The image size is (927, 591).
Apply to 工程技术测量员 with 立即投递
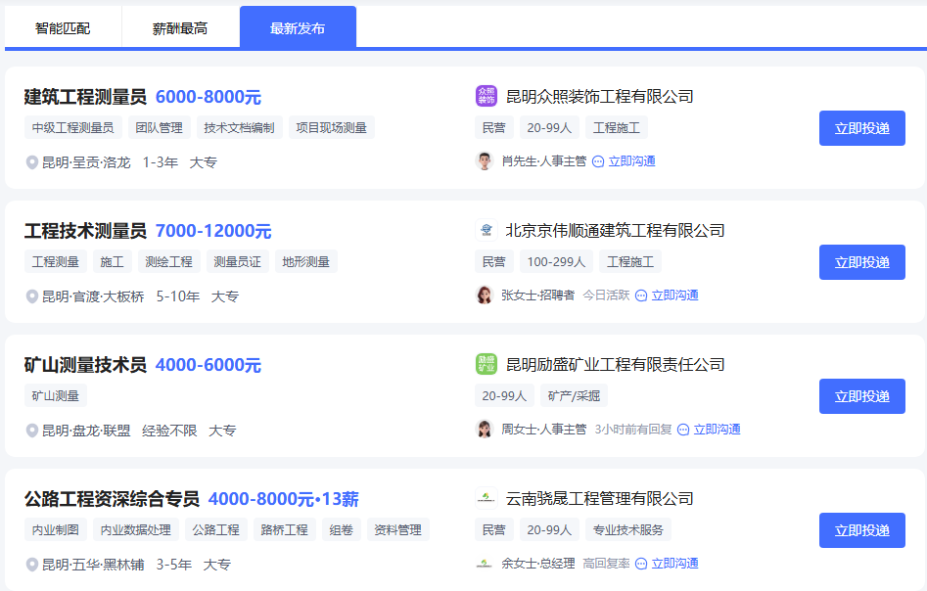[861, 262]
